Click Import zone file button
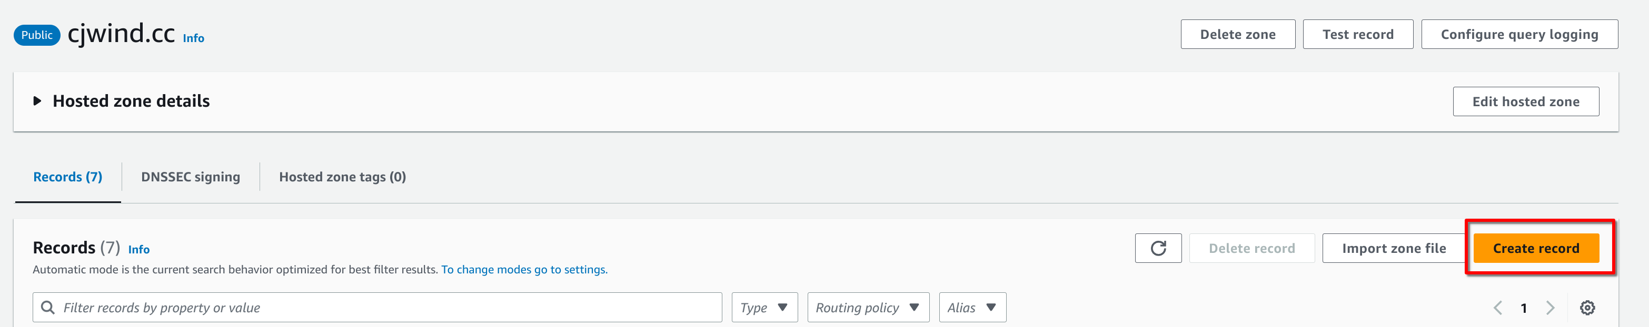 [x=1394, y=248]
